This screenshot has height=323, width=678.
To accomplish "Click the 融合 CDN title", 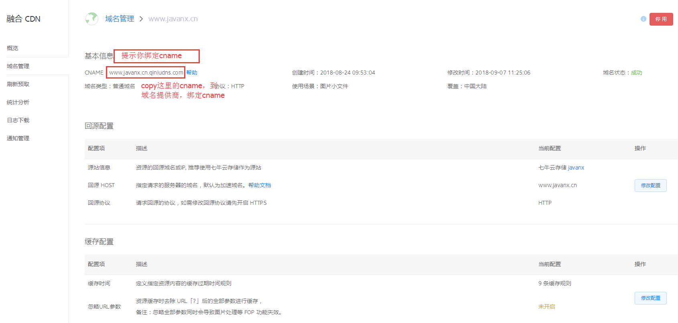I will pos(23,19).
